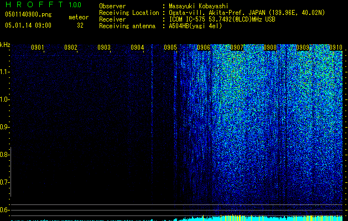Click the 0903 time marker

(x=104, y=48)
